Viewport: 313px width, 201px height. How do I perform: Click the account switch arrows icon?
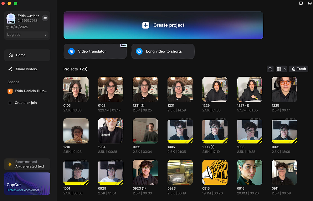(x=45, y=18)
